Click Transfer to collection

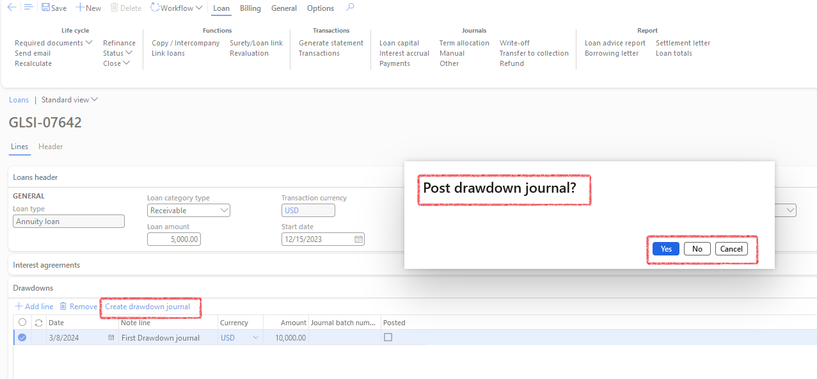(x=534, y=53)
